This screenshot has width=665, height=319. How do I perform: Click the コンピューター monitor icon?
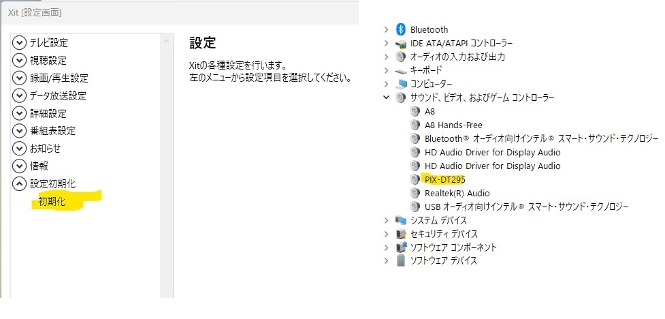(x=400, y=84)
